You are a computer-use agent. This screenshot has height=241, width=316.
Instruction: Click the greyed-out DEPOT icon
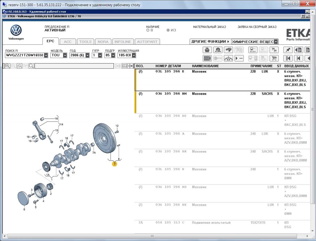(x=264, y=50)
